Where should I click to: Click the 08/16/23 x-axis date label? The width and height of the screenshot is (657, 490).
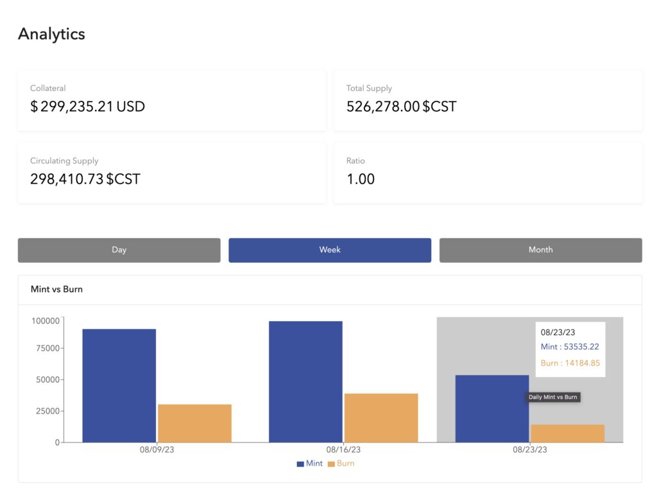point(343,450)
